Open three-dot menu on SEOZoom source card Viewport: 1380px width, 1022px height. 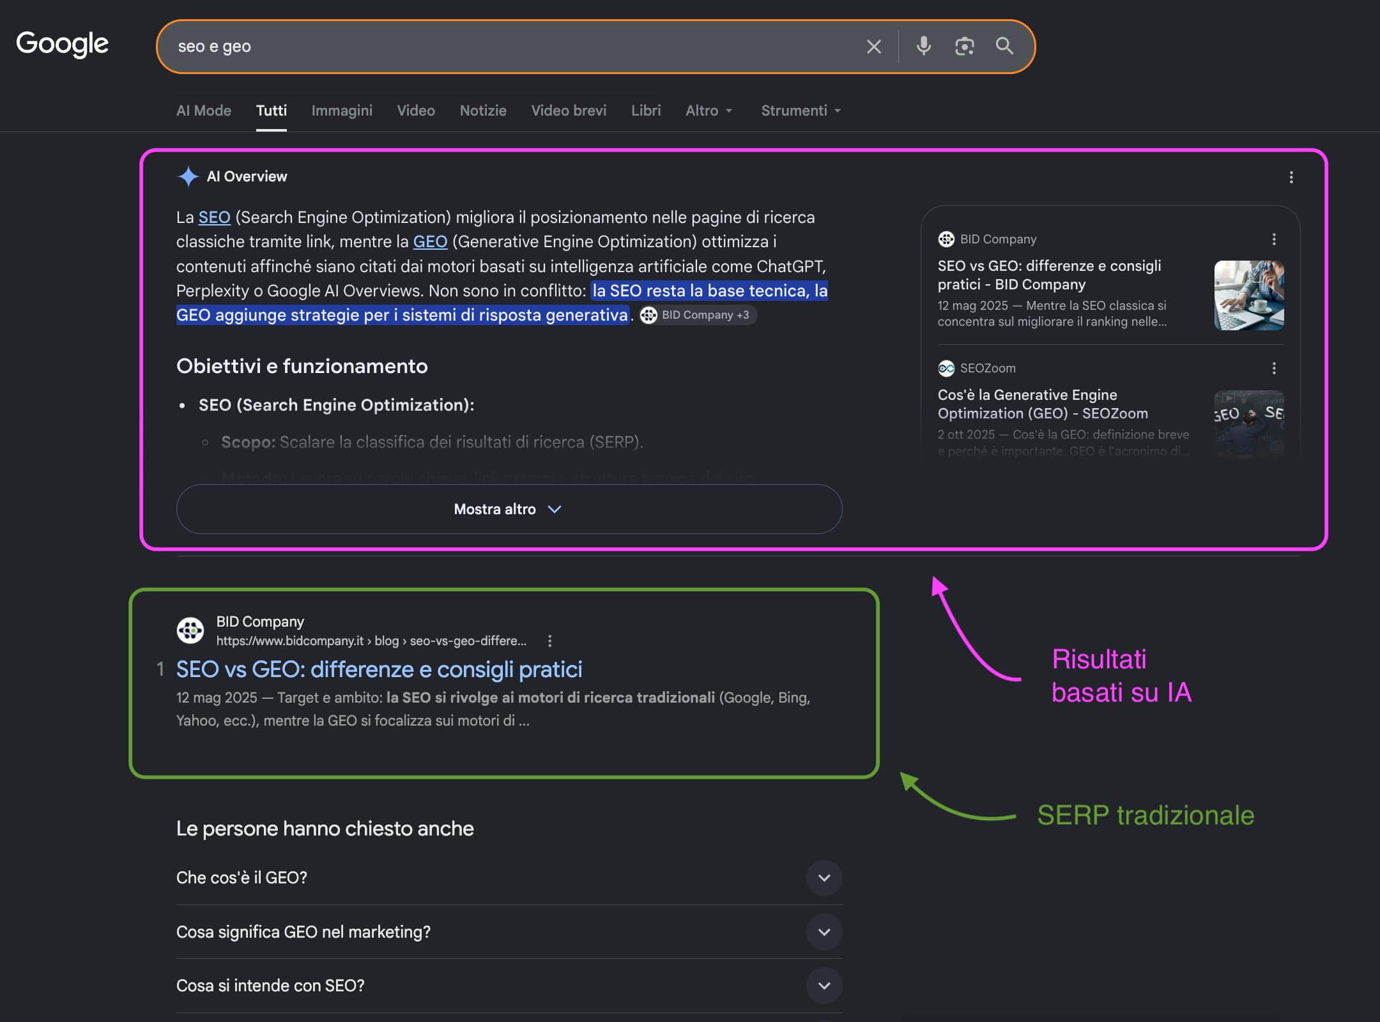coord(1274,368)
